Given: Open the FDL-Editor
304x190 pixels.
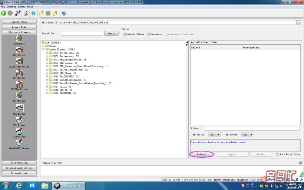Looking at the screenshot, I should pyautogui.click(x=19, y=109).
